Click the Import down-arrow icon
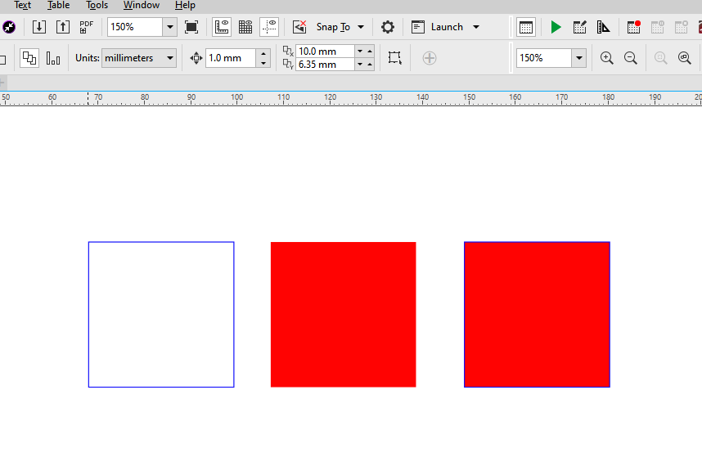Screen dimensions: 702x466 [39, 27]
